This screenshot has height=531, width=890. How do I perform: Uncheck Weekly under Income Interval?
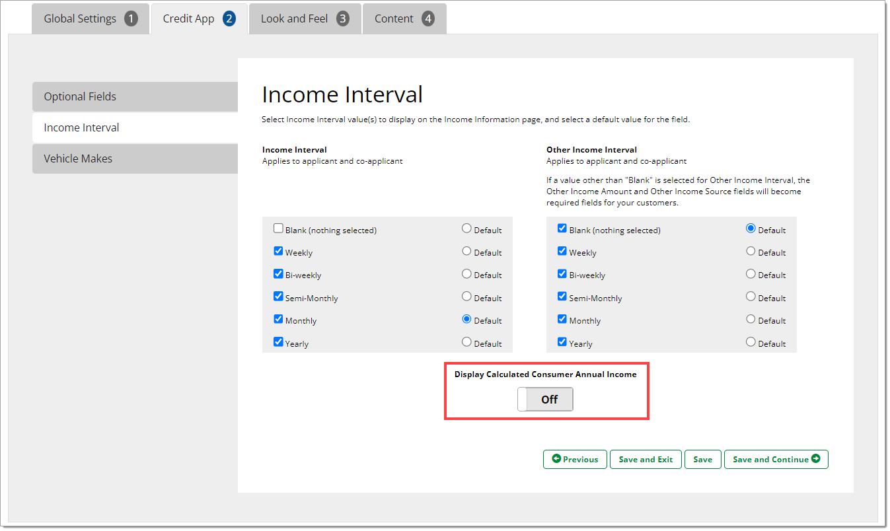click(x=278, y=251)
